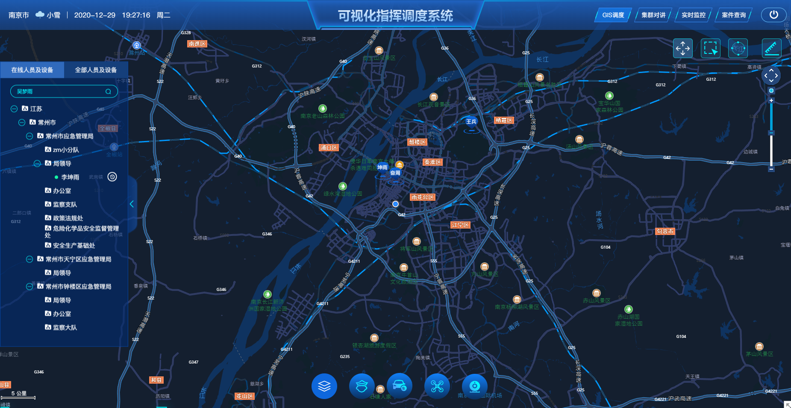
Task: Show police personnel on map
Action: [x=362, y=386]
